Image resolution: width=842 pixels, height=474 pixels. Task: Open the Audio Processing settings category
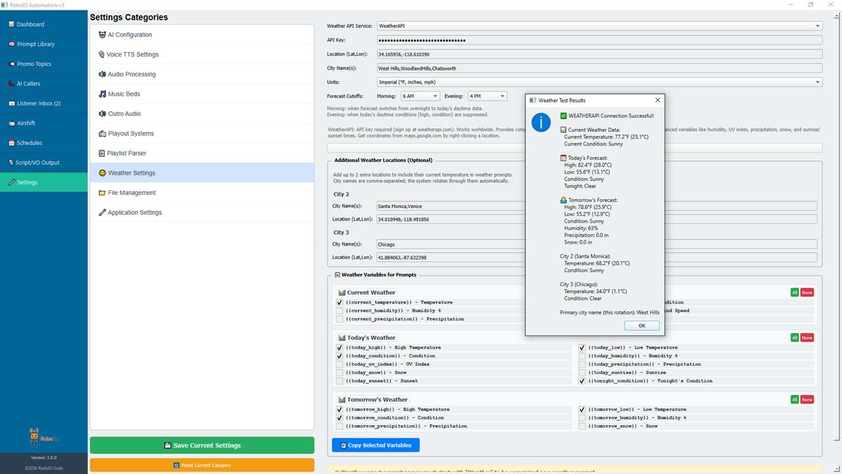tap(132, 74)
